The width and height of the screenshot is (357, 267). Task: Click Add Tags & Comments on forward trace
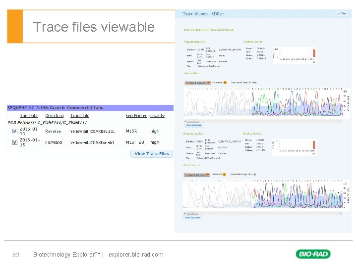click(197, 175)
